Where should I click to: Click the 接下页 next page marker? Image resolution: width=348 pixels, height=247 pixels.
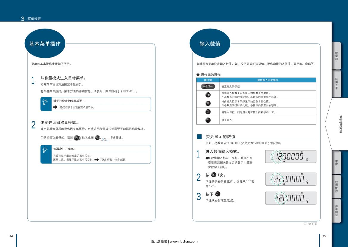coord(310,224)
